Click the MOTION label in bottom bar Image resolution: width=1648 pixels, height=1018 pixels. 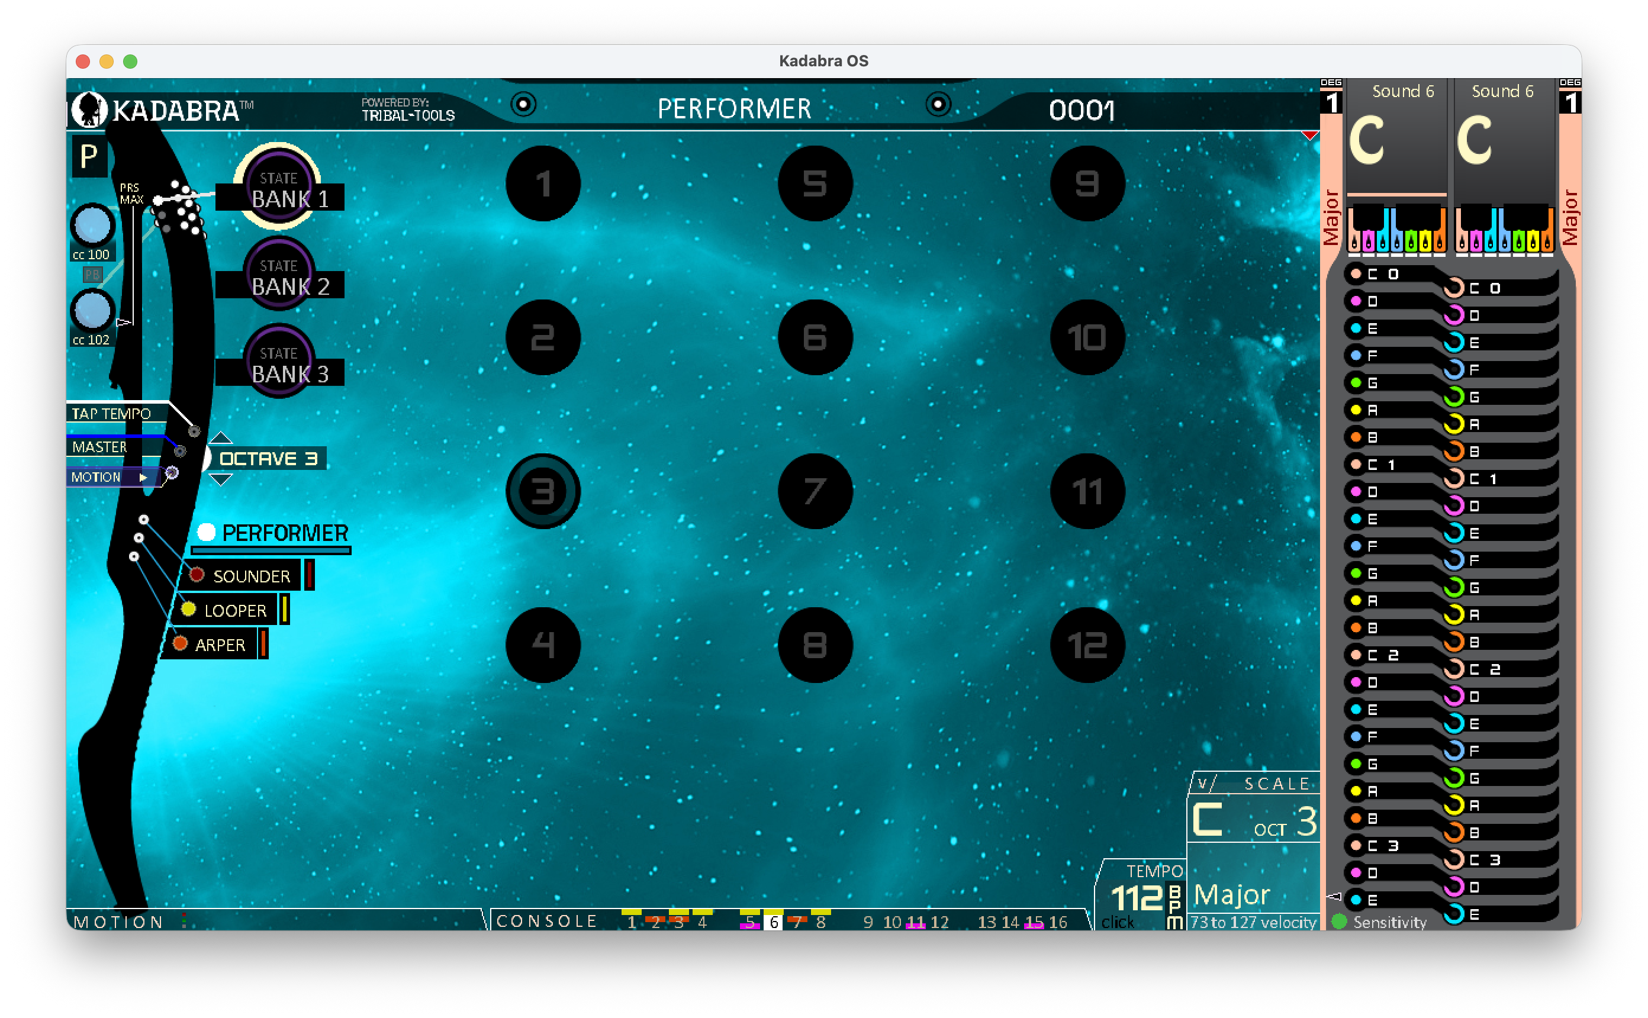pyautogui.click(x=118, y=922)
